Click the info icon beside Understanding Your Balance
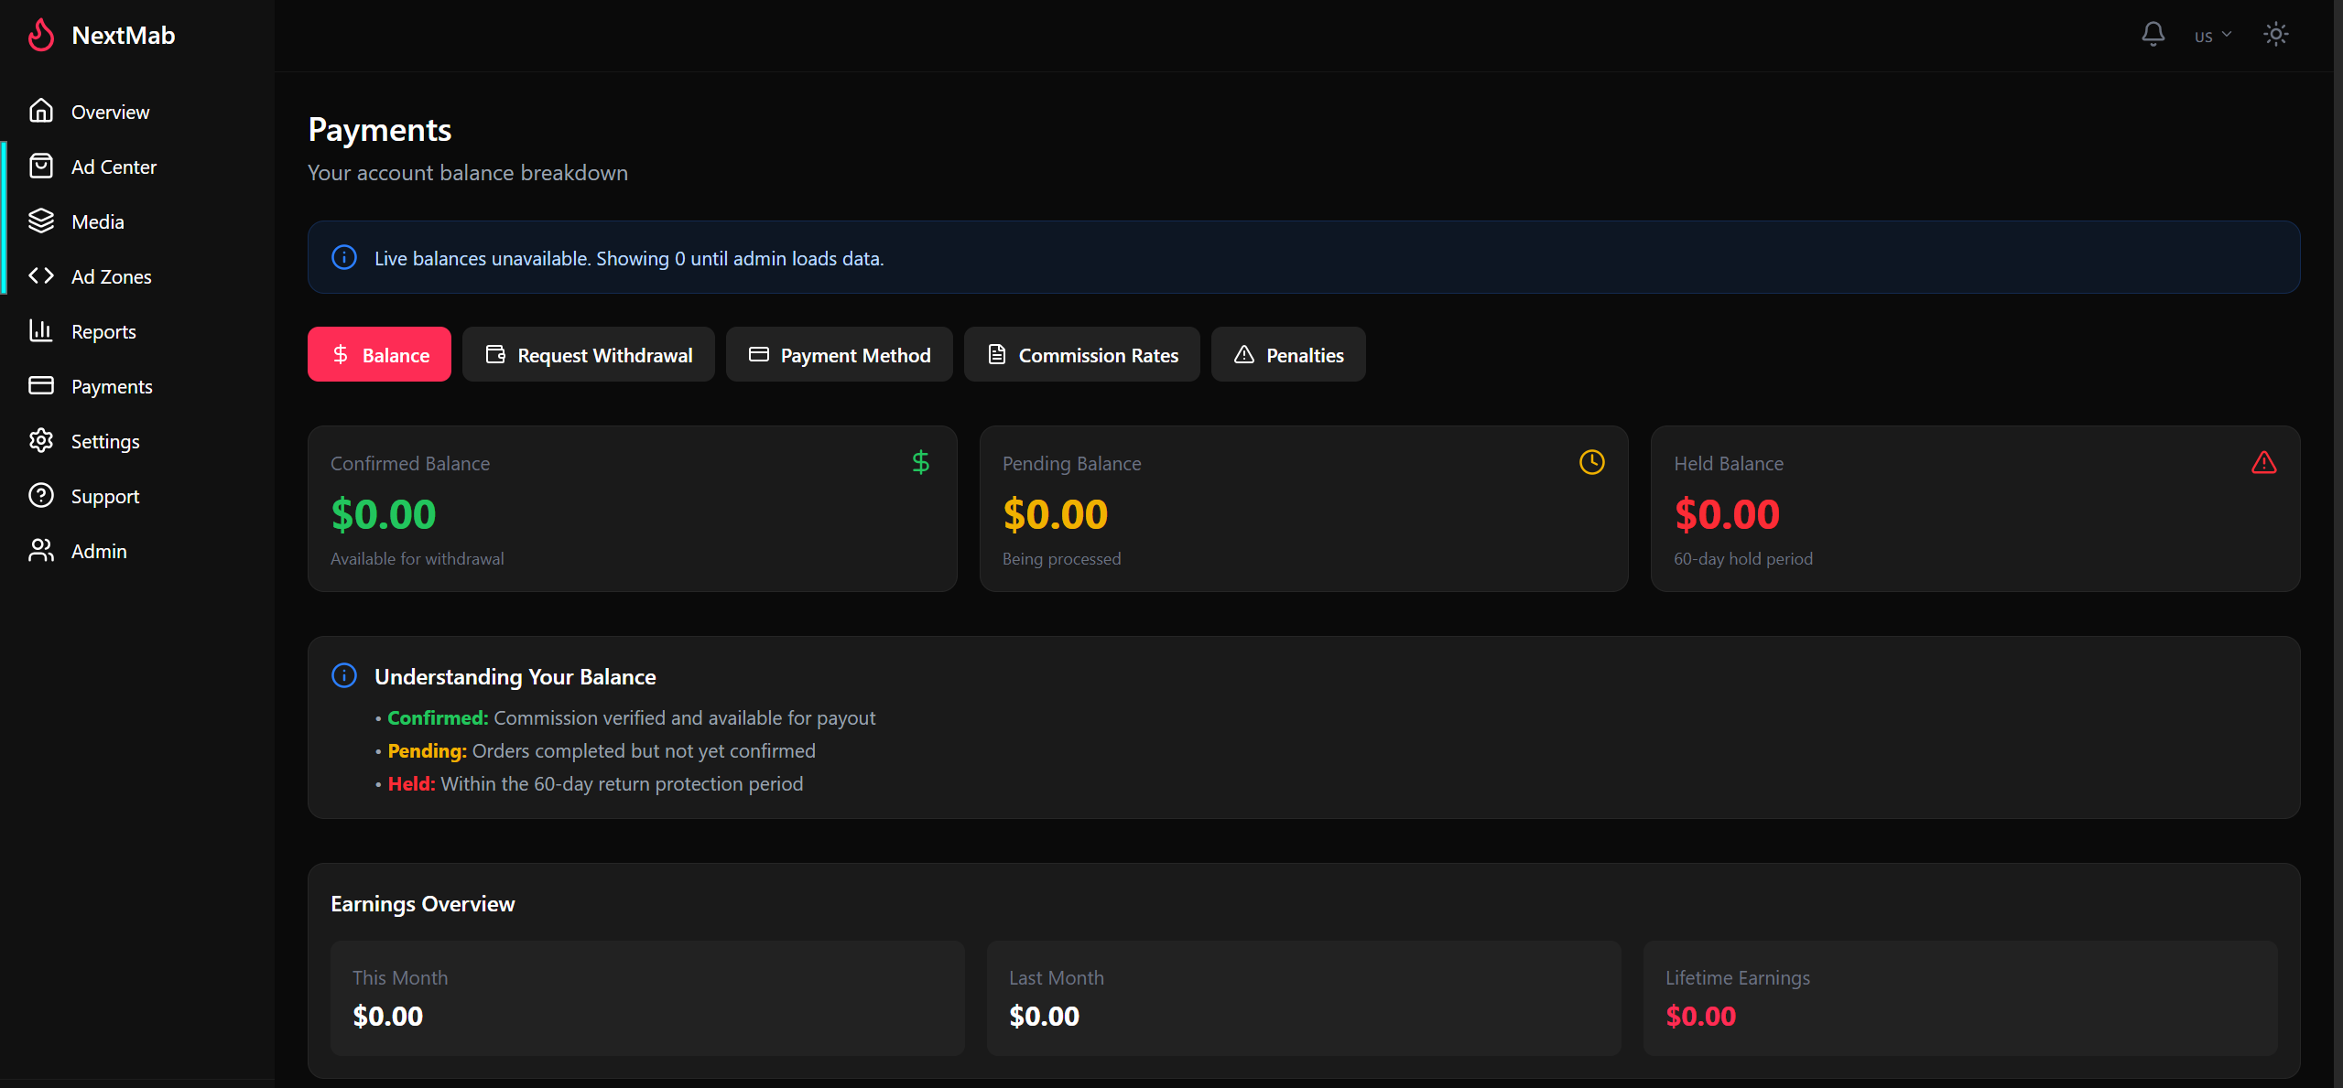 [343, 675]
